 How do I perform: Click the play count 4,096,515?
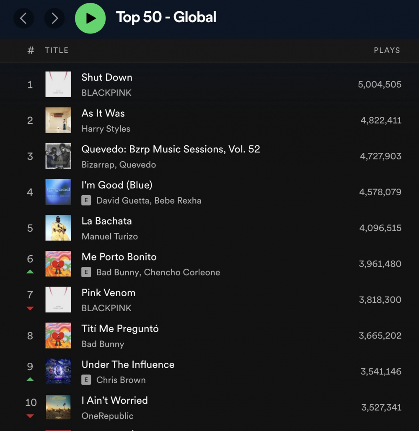[380, 228]
